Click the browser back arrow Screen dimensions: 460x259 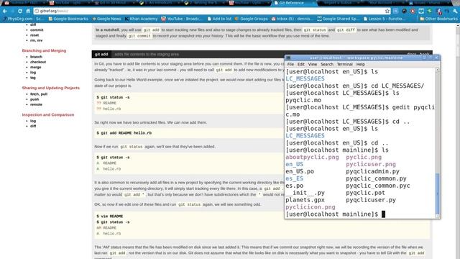click(x=5, y=11)
